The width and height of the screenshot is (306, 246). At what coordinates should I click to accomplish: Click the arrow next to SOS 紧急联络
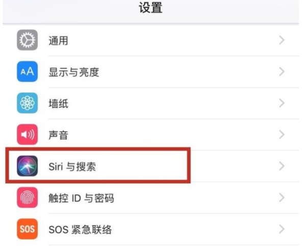(282, 229)
